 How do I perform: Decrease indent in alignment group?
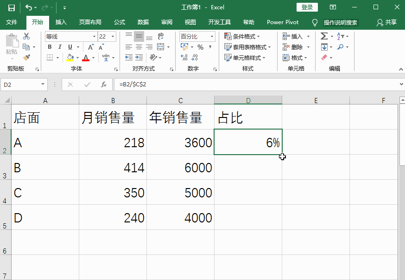pos(129,58)
